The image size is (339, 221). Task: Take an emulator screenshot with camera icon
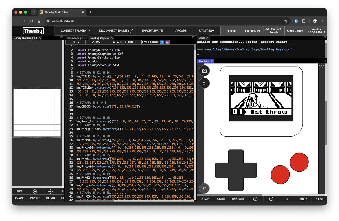click(204, 71)
